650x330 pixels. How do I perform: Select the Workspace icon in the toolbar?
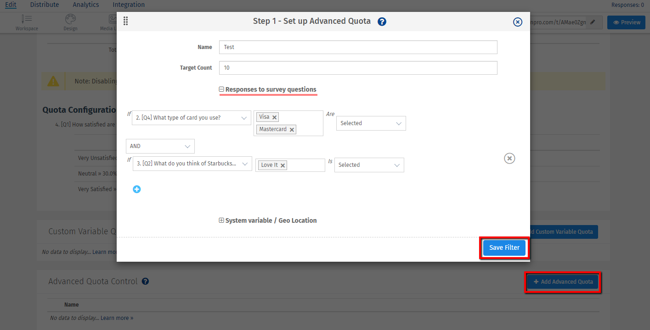tap(26, 22)
